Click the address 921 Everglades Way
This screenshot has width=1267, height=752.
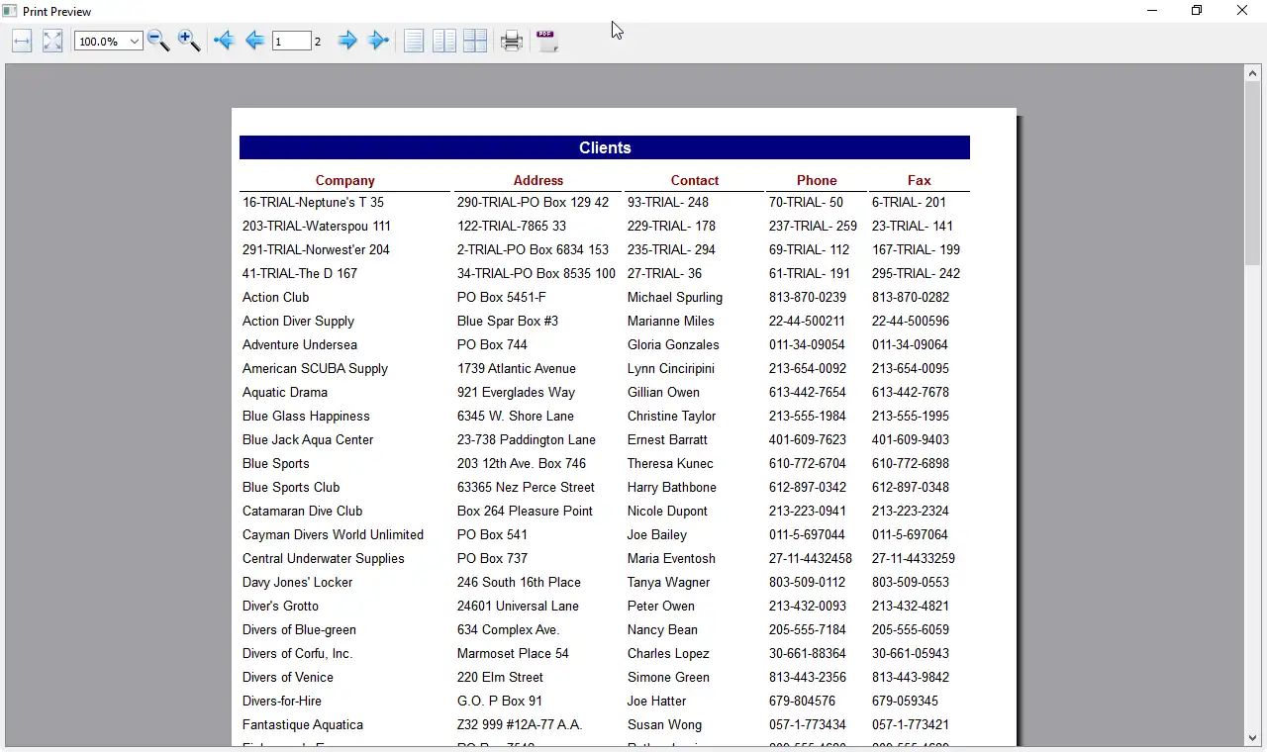516,392
